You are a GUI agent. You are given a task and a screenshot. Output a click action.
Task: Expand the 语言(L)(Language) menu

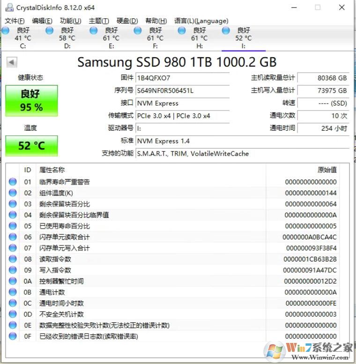(201, 21)
